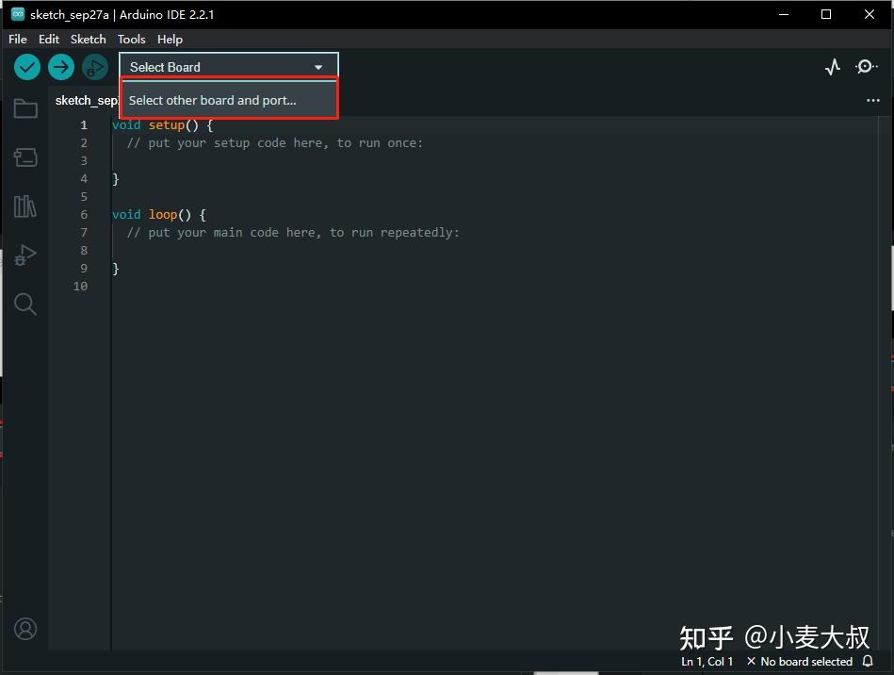Click the Upload arrow icon
The width and height of the screenshot is (894, 675).
pyautogui.click(x=60, y=67)
